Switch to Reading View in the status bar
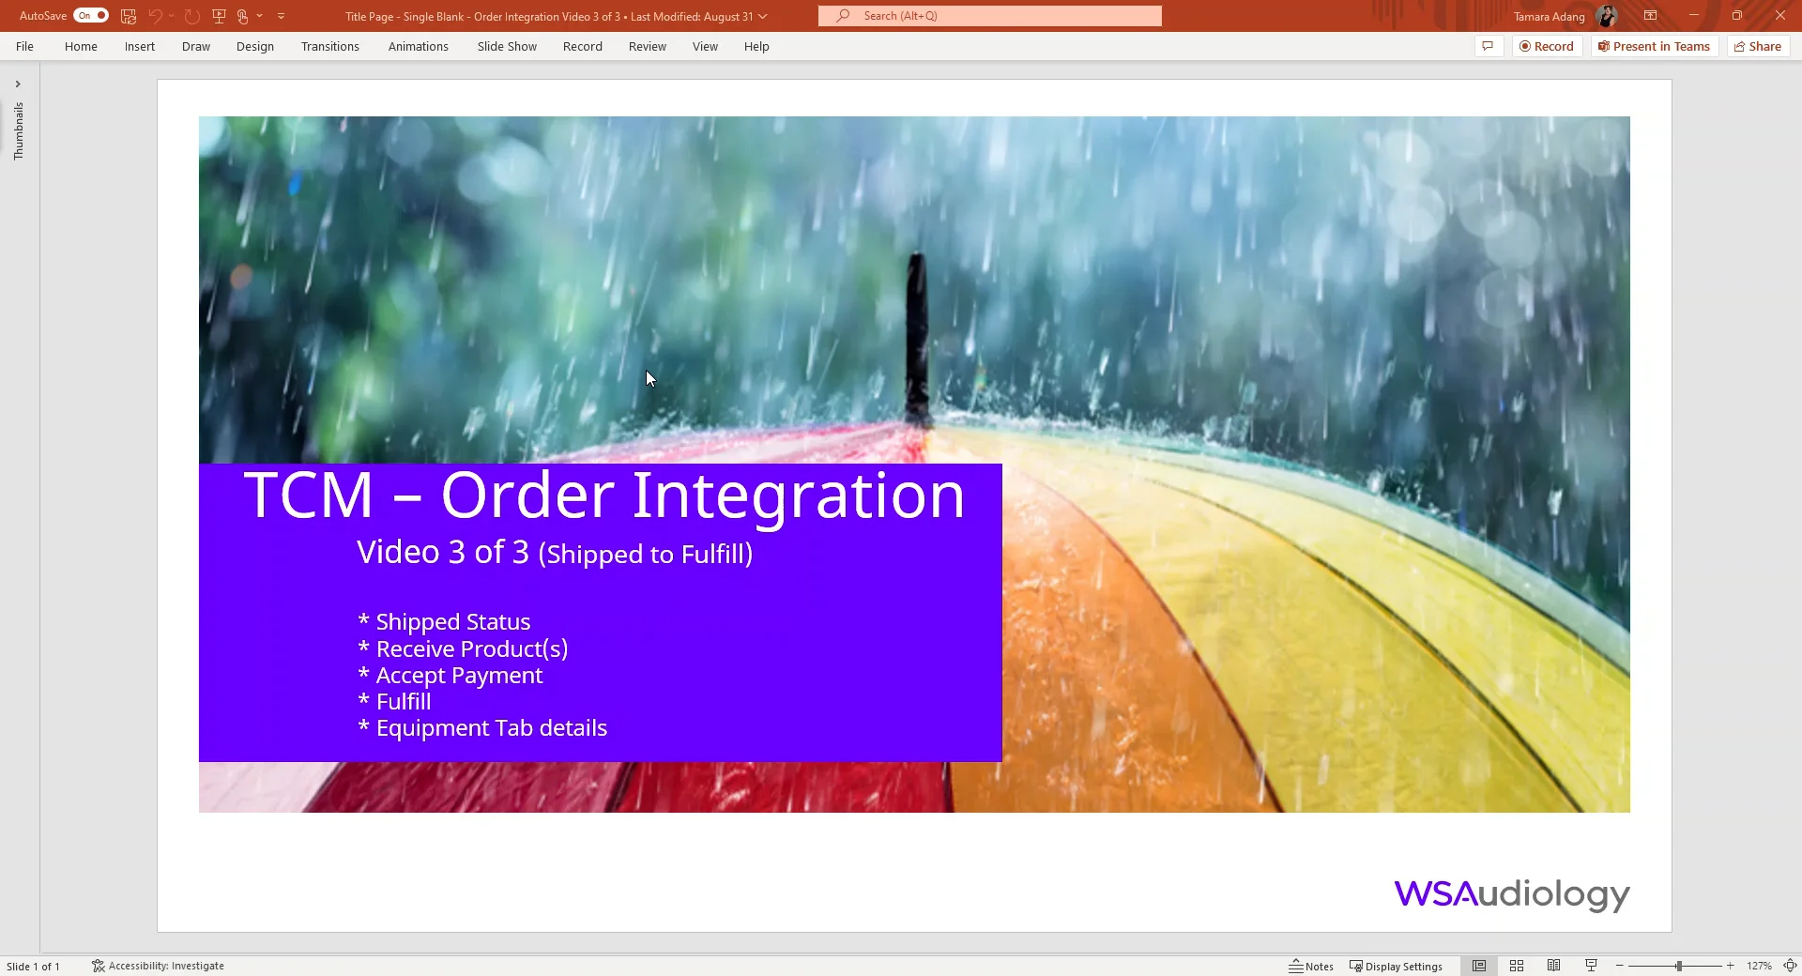1802x976 pixels. 1553,966
